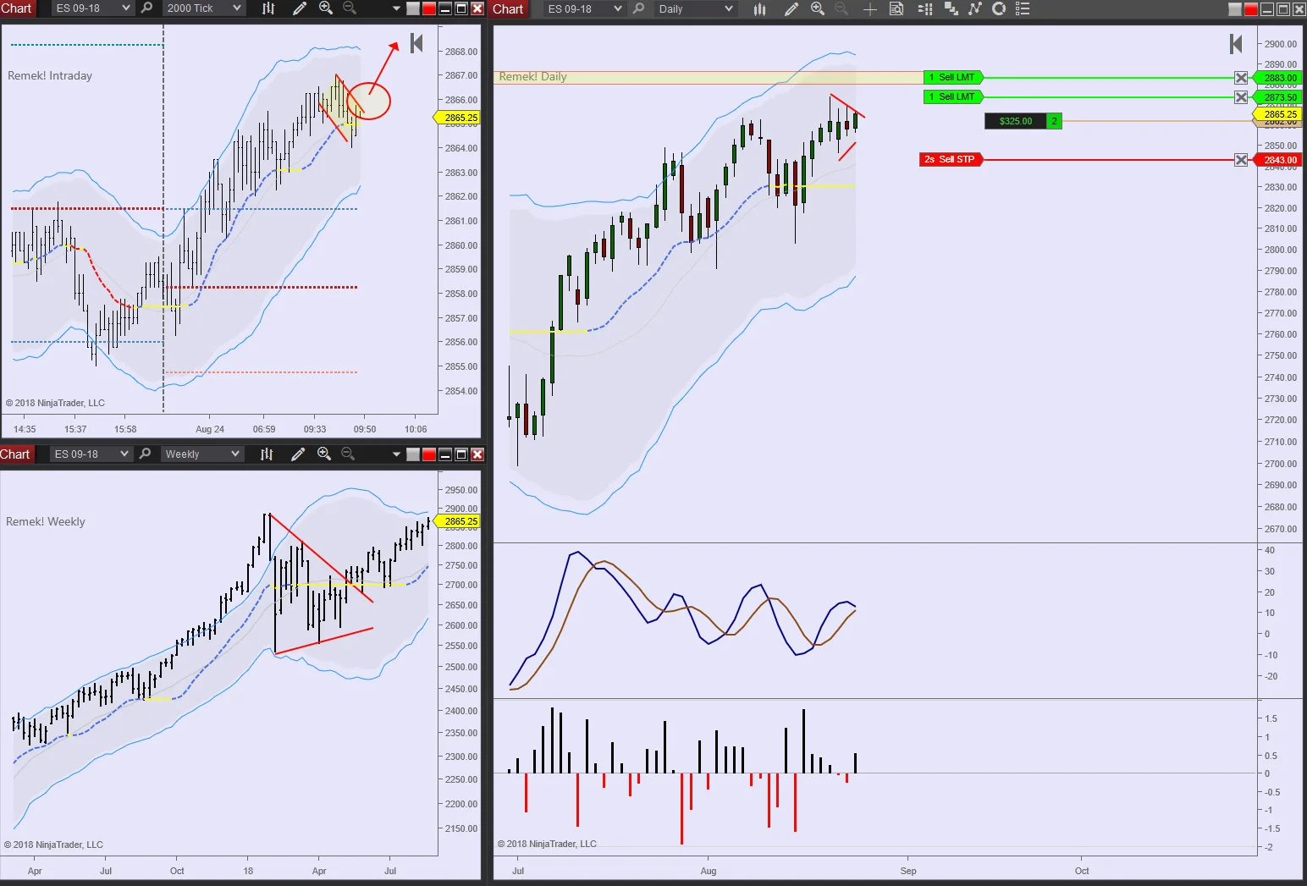The height and width of the screenshot is (886, 1307).
Task: Open the Data Series settings in Daily chart
Action: pyautogui.click(x=951, y=8)
